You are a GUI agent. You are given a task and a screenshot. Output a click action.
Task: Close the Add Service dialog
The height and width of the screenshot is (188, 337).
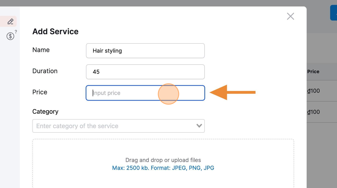tap(290, 16)
